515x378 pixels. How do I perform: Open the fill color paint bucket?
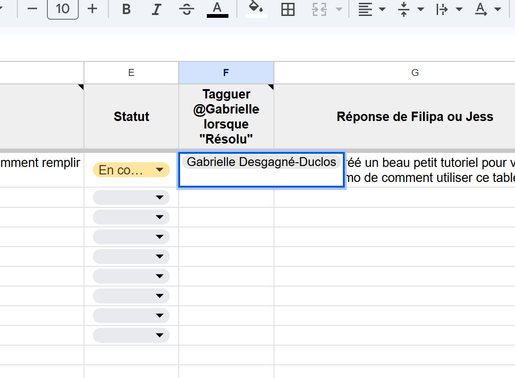click(x=256, y=9)
